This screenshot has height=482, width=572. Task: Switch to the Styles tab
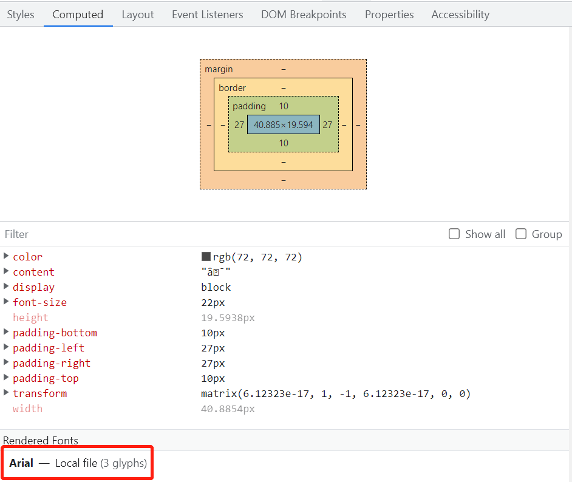(21, 15)
